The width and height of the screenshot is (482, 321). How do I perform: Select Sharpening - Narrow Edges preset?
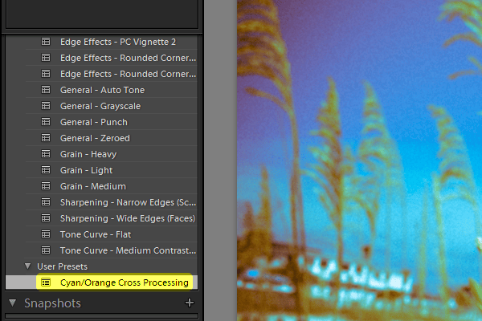click(x=128, y=202)
